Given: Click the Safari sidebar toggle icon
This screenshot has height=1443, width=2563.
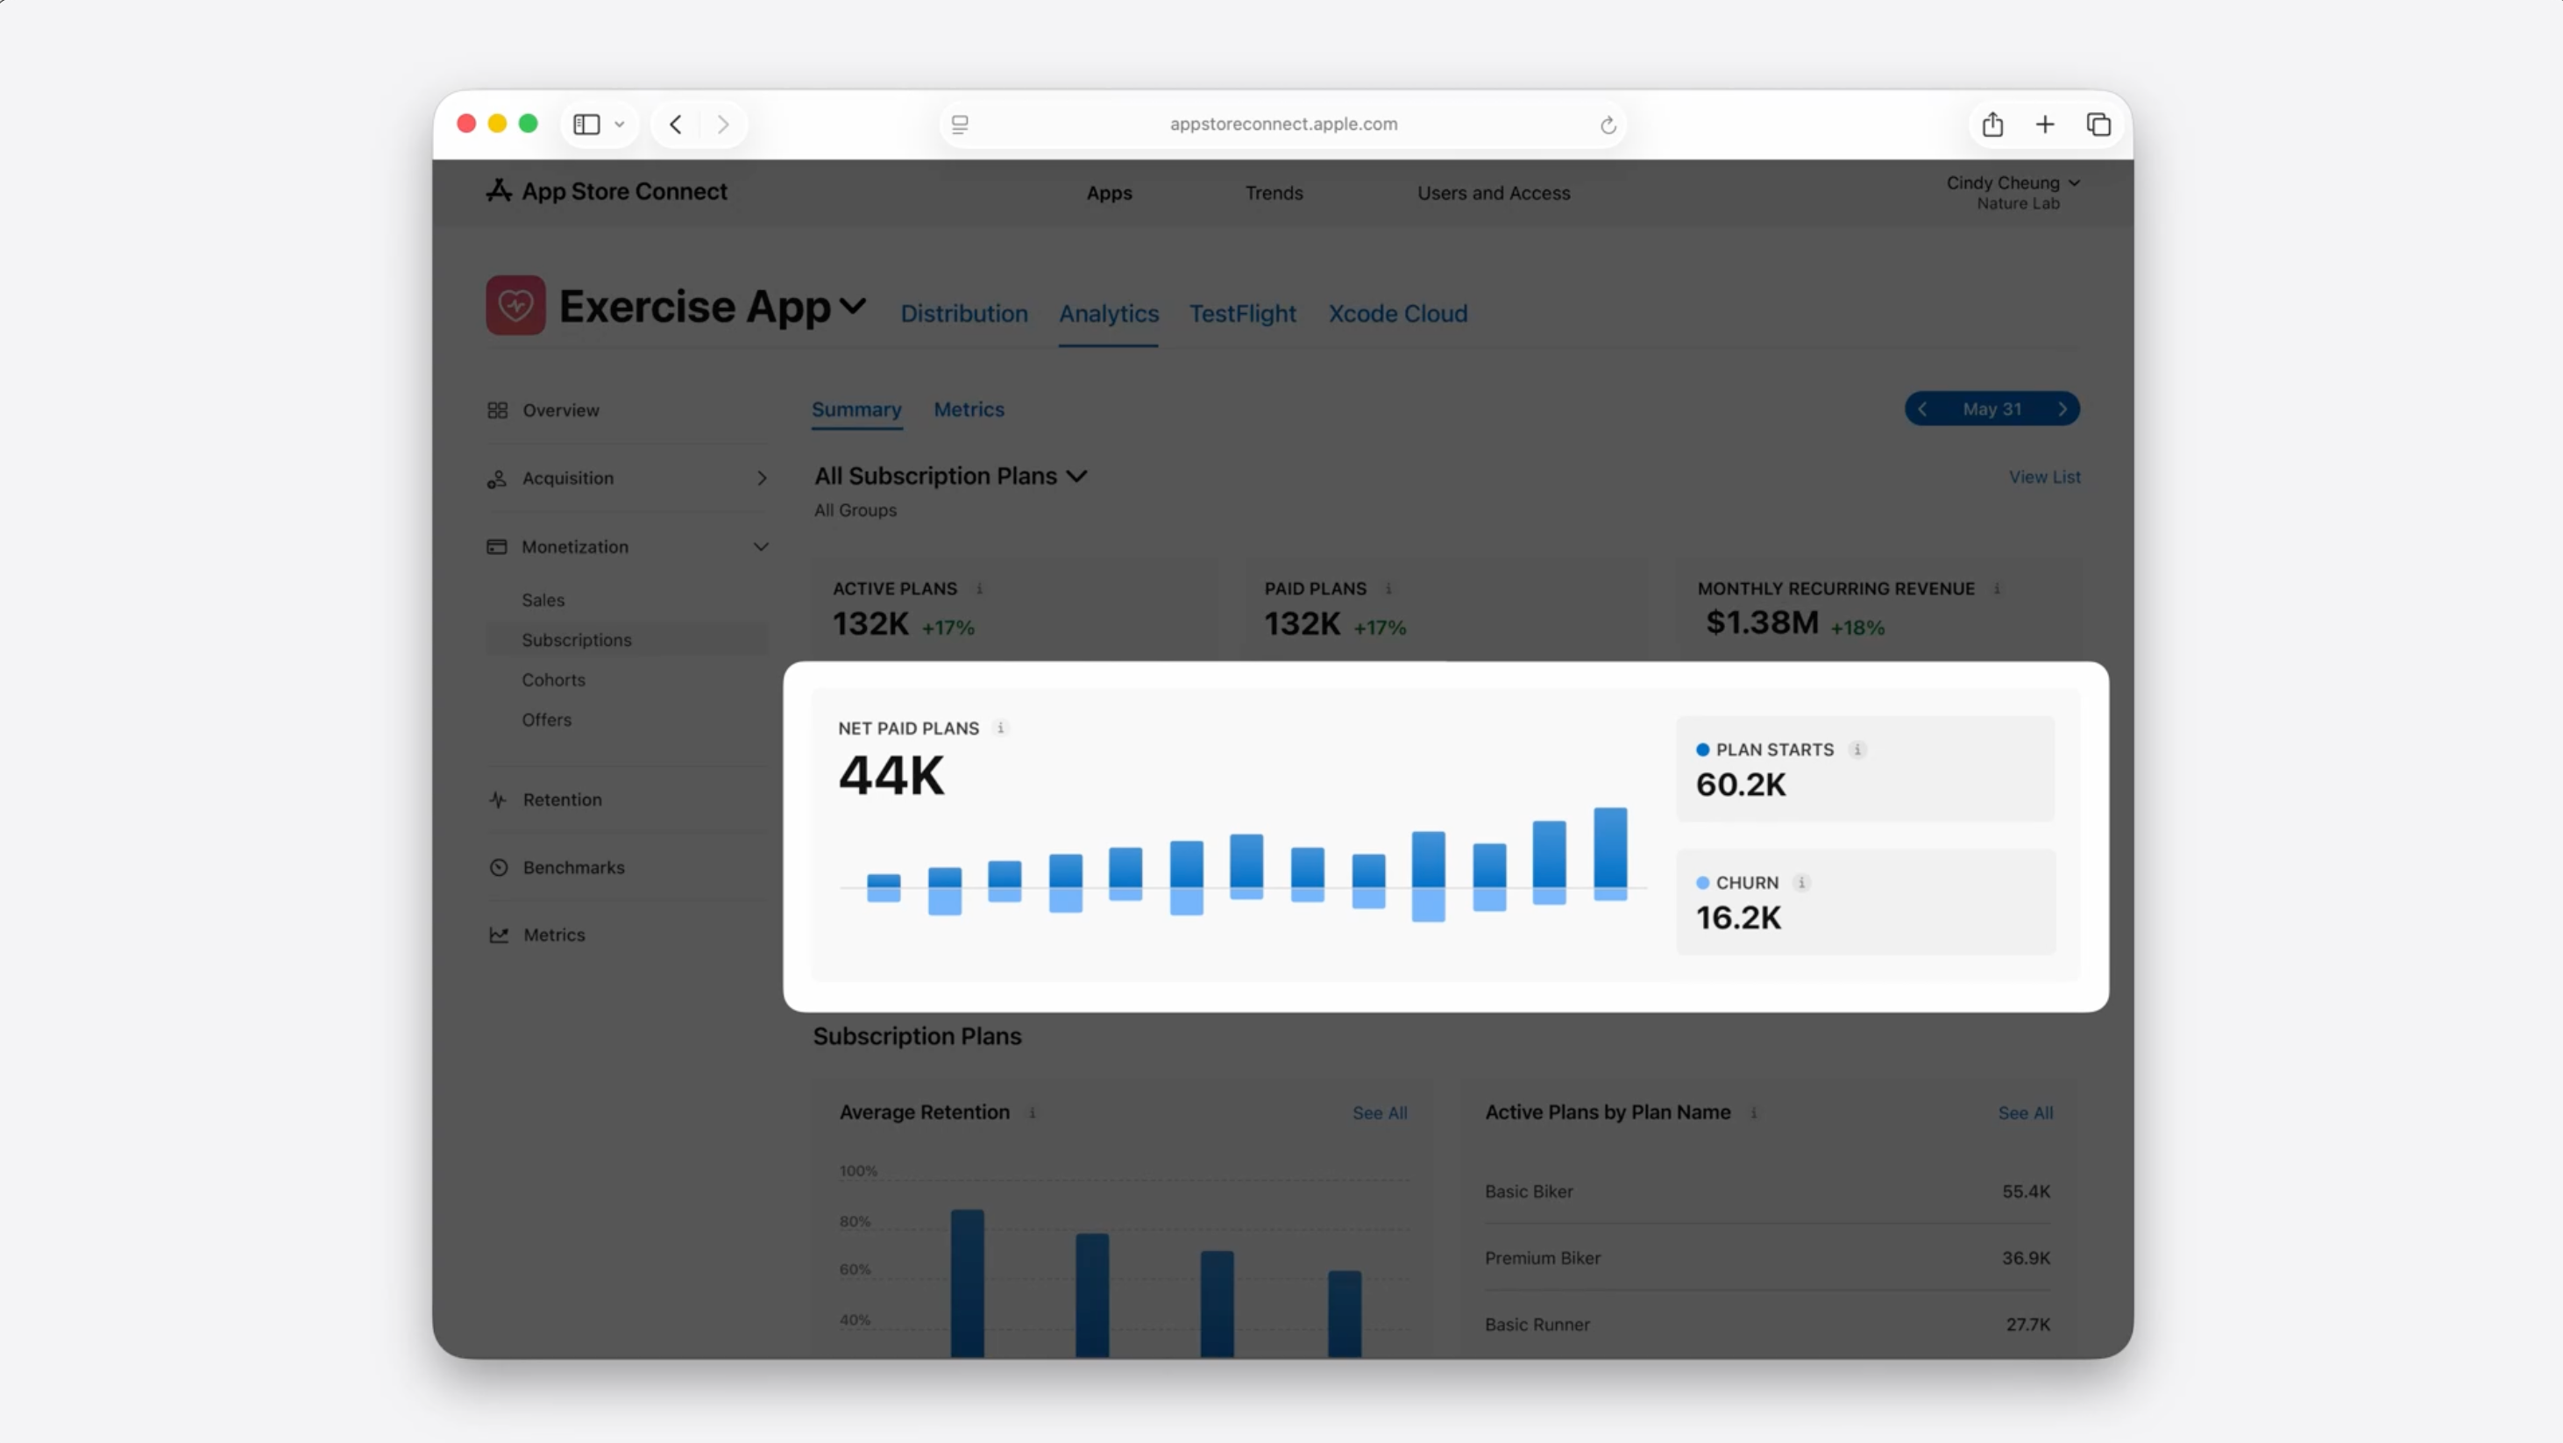Looking at the screenshot, I should 587,124.
